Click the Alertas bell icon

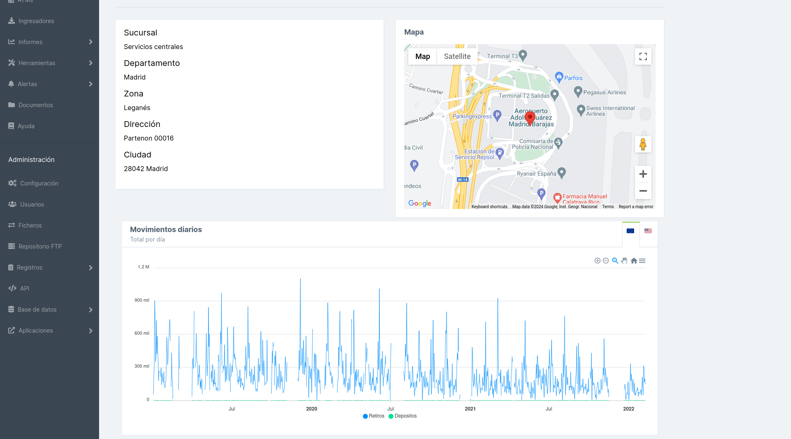click(x=11, y=84)
